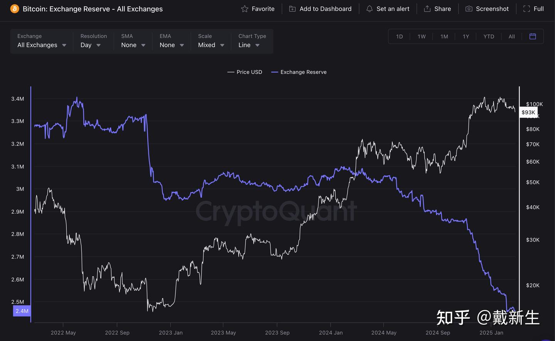The height and width of the screenshot is (341, 555).
Task: Click the Set an alert bell icon
Action: click(x=369, y=8)
